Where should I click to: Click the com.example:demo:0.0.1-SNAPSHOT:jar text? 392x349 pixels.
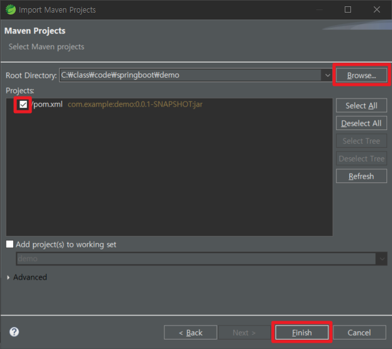pyautogui.click(x=135, y=104)
